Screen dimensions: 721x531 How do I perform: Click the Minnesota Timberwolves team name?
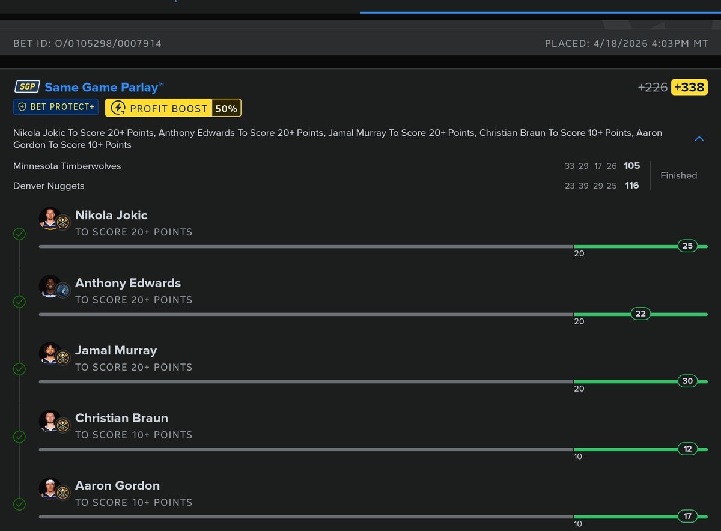coord(67,166)
